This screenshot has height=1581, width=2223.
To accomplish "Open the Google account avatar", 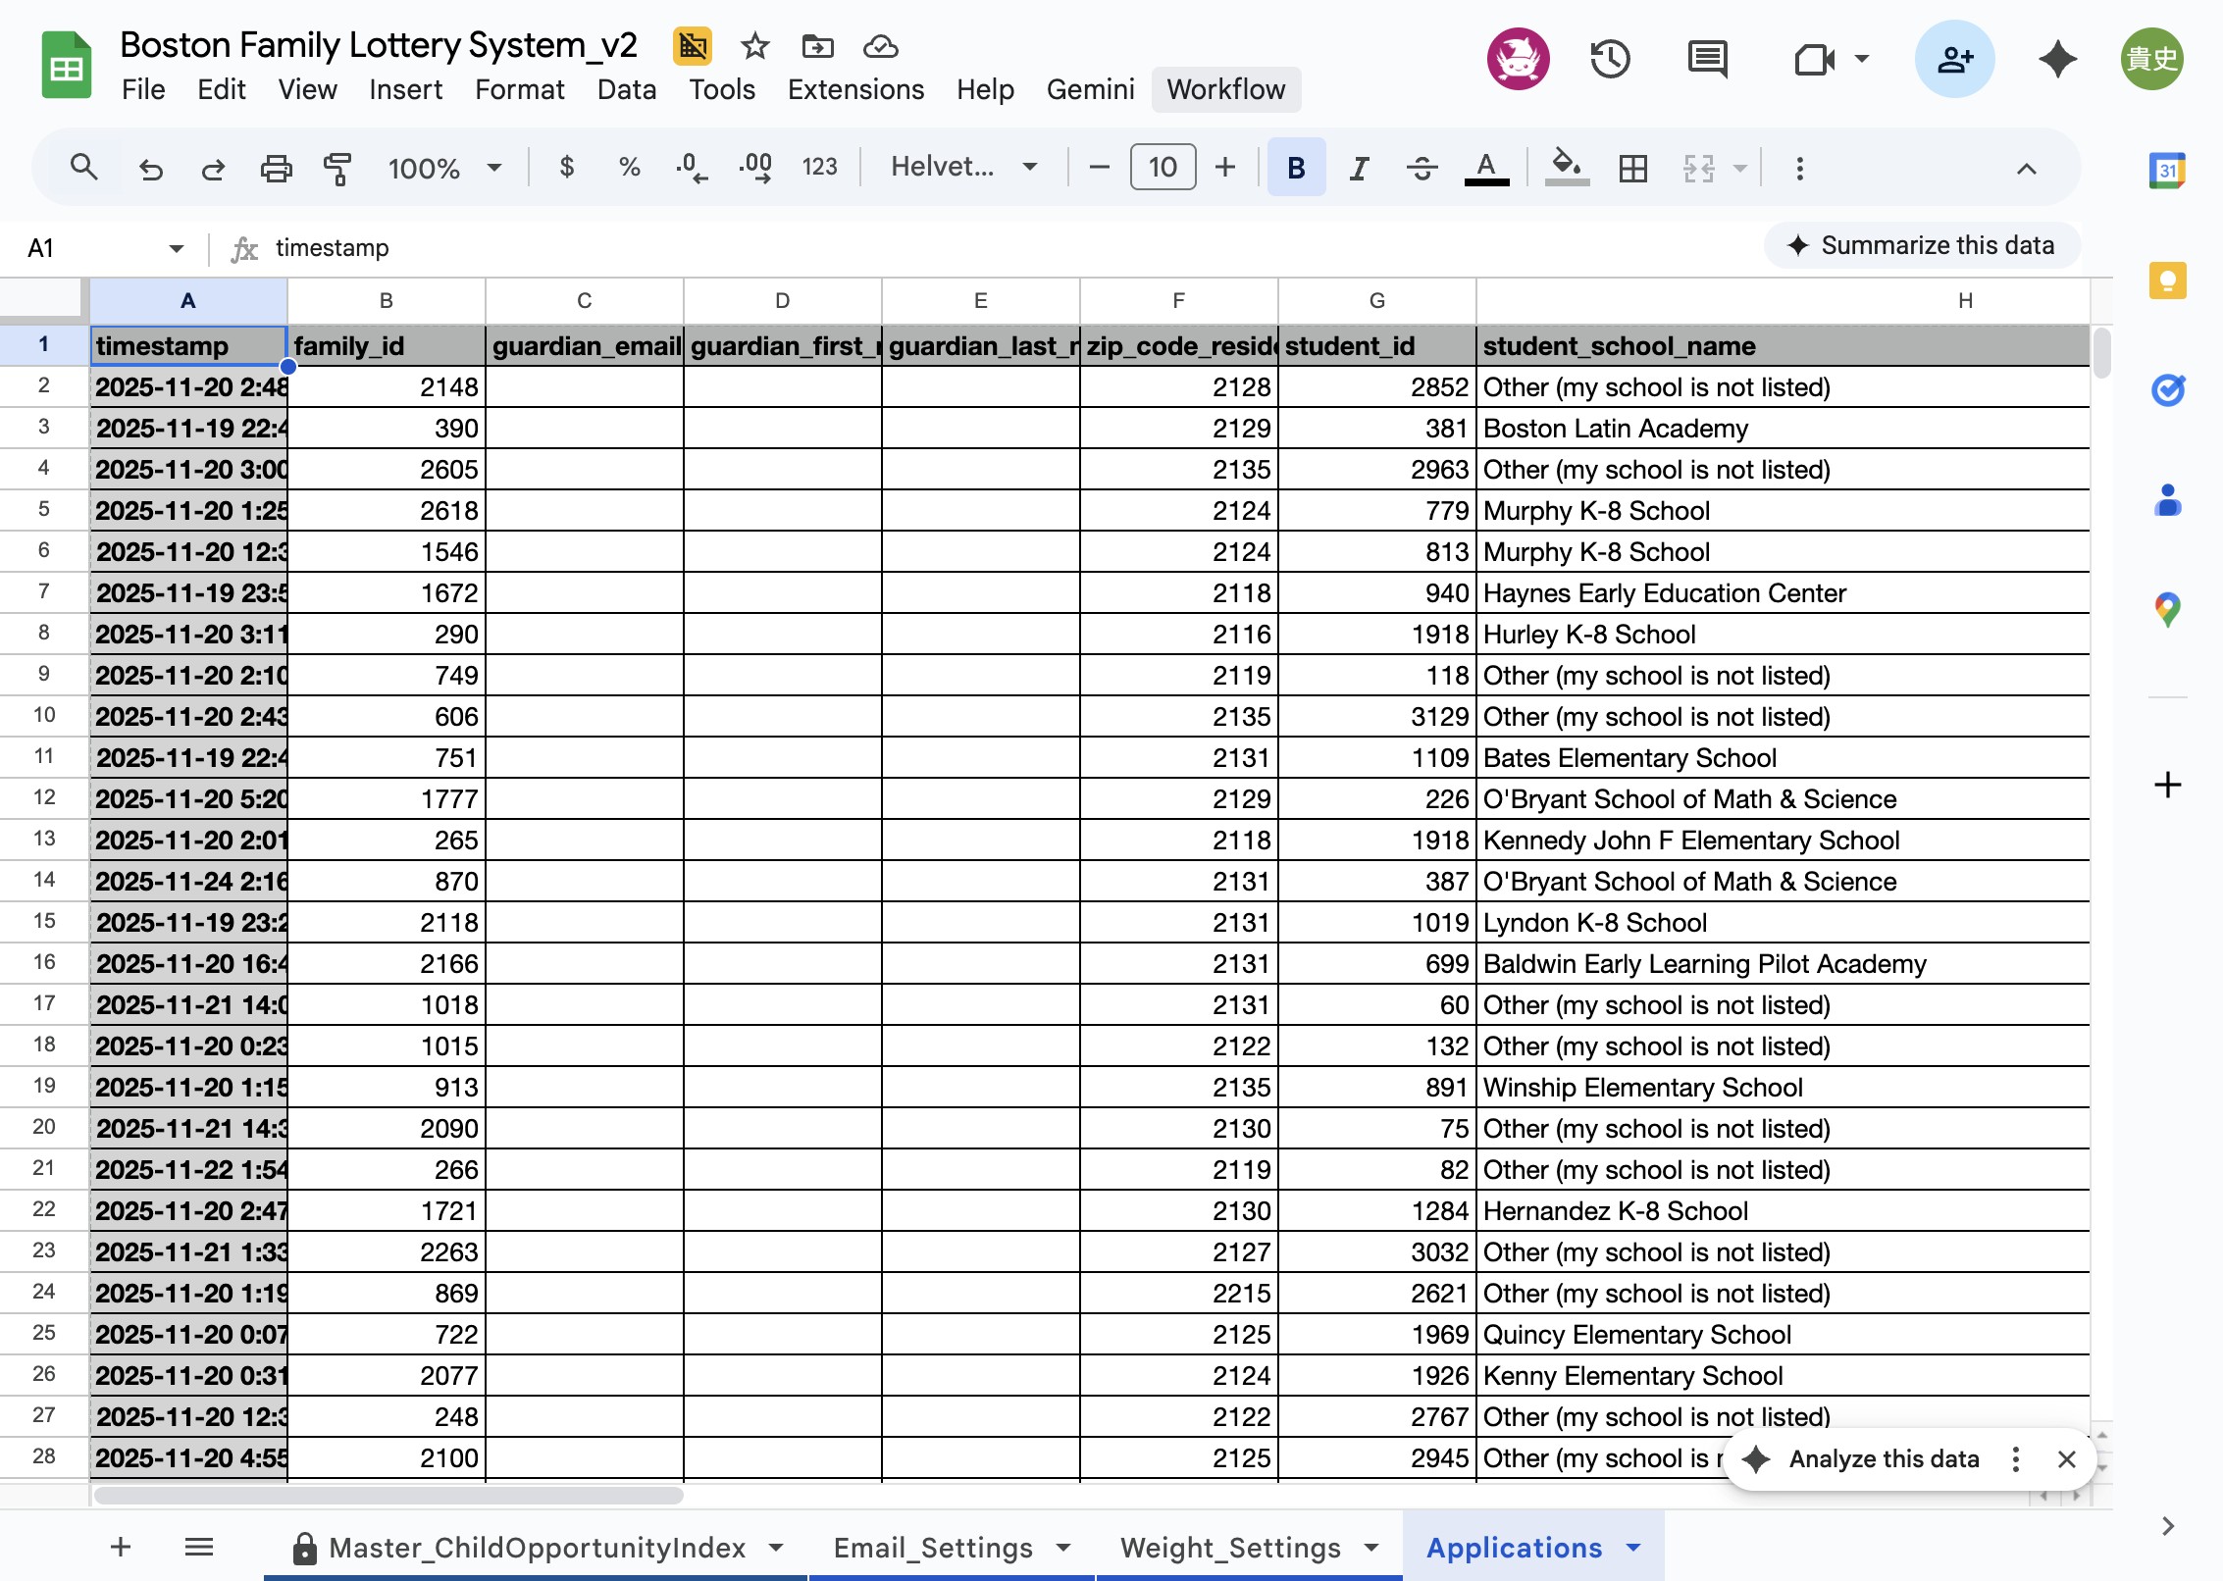I will (2151, 59).
